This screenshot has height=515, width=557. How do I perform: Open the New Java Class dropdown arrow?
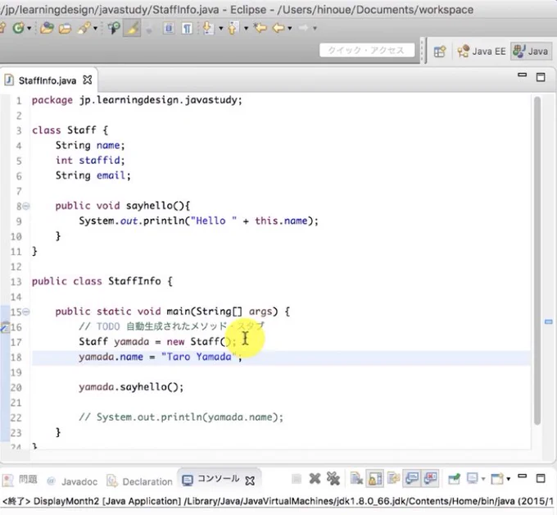coord(29,28)
